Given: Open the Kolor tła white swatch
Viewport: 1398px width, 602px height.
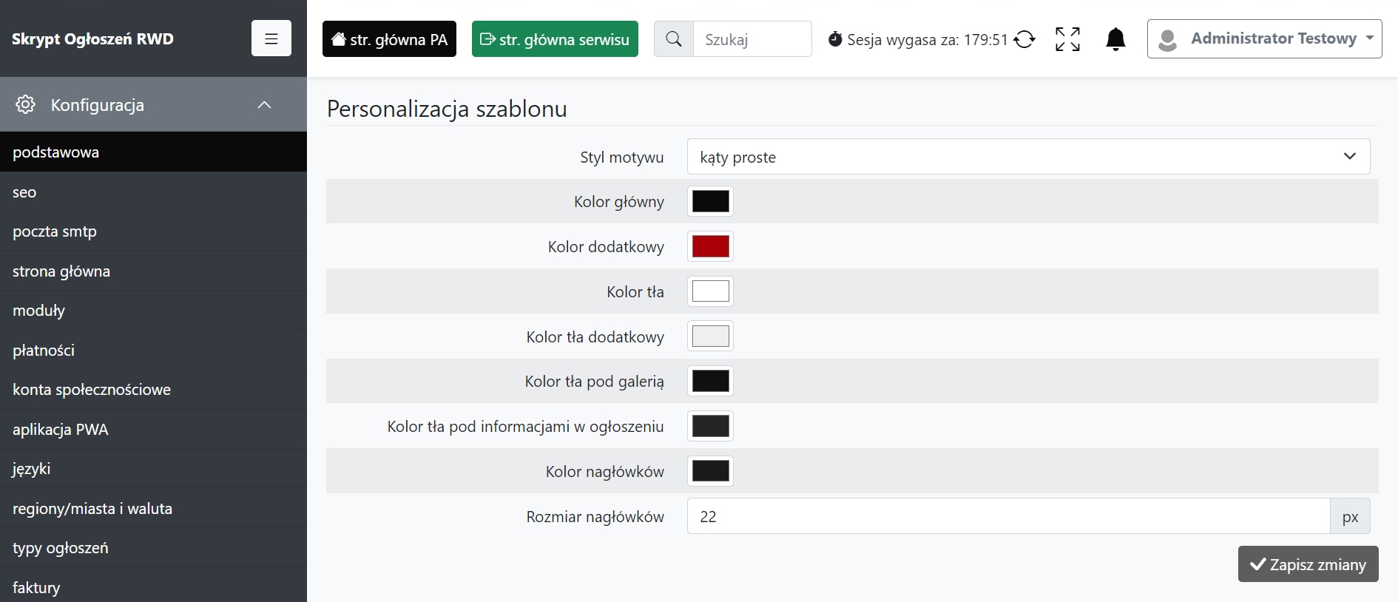Looking at the screenshot, I should coord(710,291).
